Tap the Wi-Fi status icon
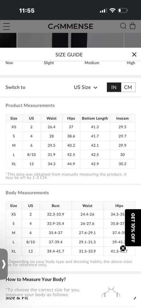 112,10
